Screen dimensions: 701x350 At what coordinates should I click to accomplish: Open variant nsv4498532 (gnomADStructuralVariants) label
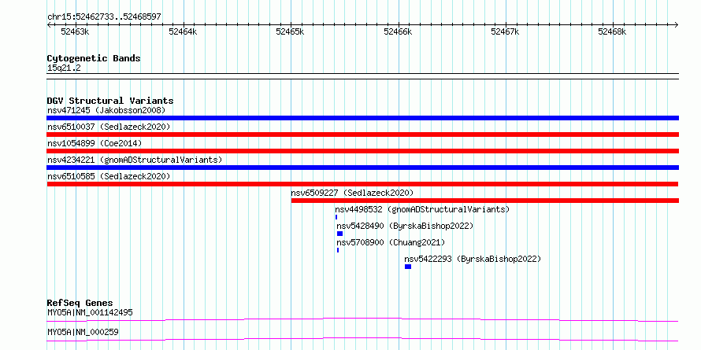(x=422, y=209)
